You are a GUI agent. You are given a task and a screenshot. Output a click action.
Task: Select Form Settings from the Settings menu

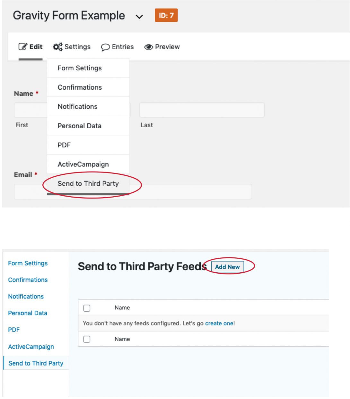point(79,68)
